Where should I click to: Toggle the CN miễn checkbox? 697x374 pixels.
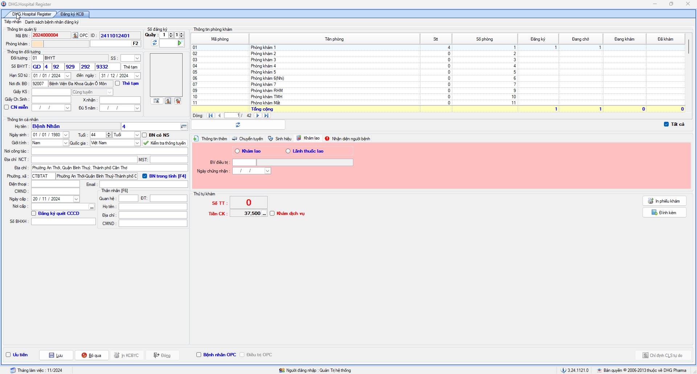click(x=7, y=107)
